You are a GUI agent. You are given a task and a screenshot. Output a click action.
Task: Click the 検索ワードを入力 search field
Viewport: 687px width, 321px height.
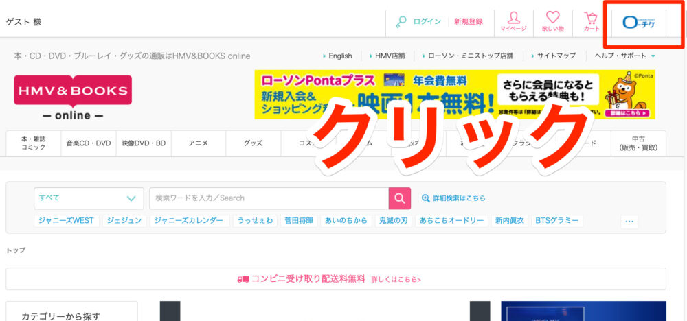(x=269, y=198)
